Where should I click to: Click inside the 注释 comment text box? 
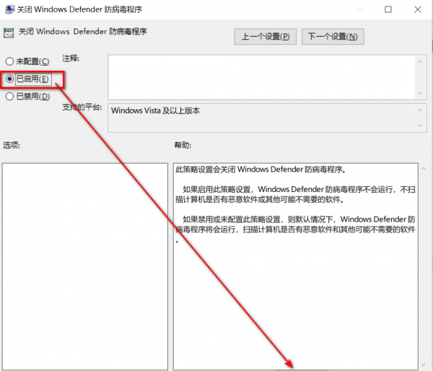click(262, 77)
